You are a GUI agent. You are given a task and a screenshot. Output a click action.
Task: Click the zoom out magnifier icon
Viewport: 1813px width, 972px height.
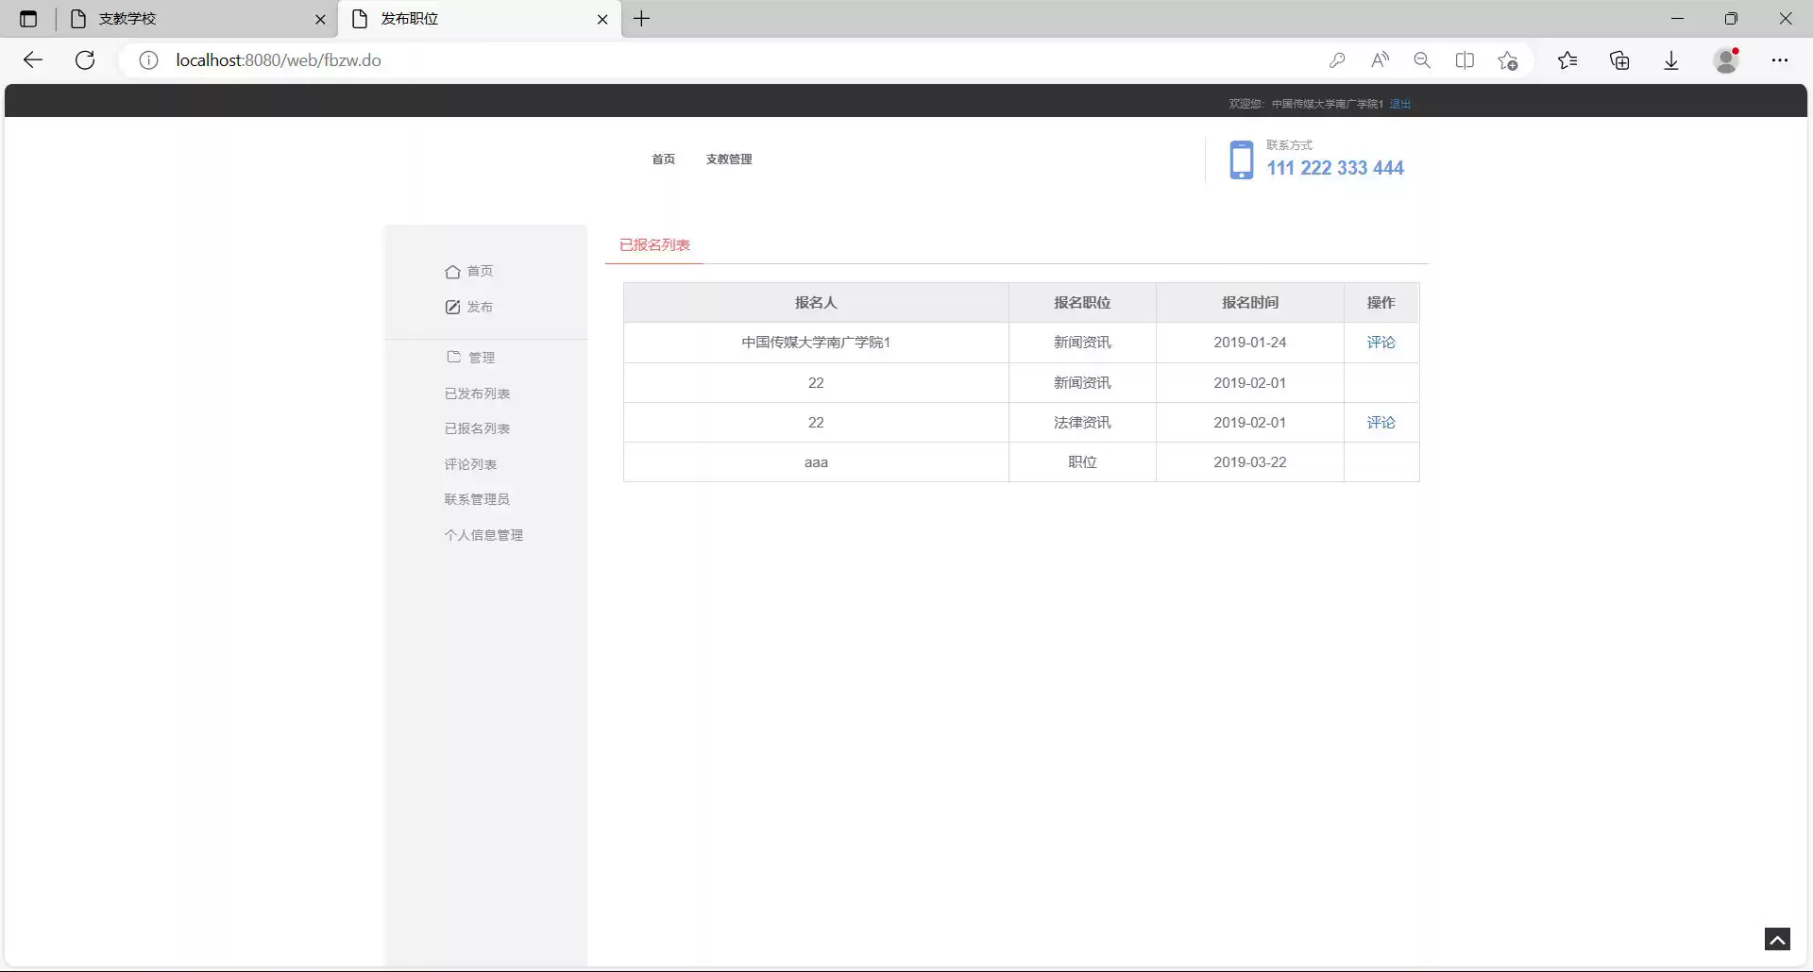(1422, 60)
